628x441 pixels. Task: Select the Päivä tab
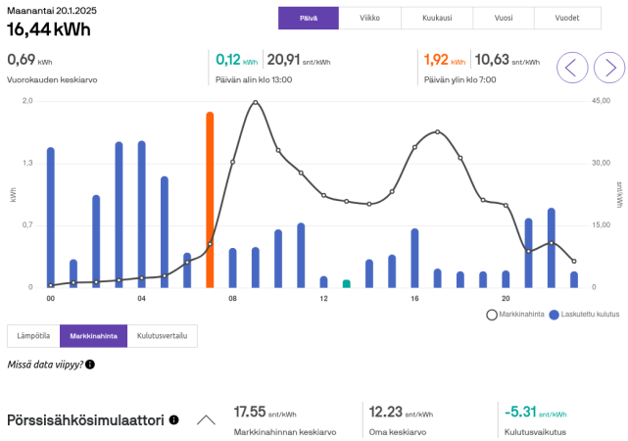(308, 19)
